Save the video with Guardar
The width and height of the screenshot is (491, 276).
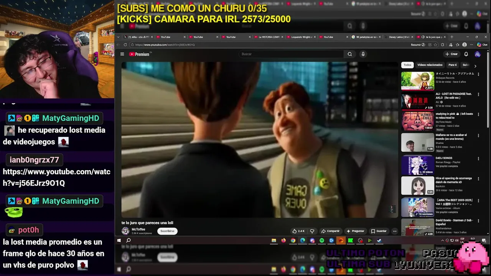(x=379, y=231)
